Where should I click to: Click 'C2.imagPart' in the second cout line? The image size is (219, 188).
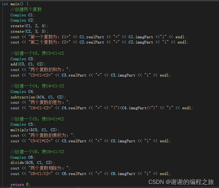coord(141,42)
